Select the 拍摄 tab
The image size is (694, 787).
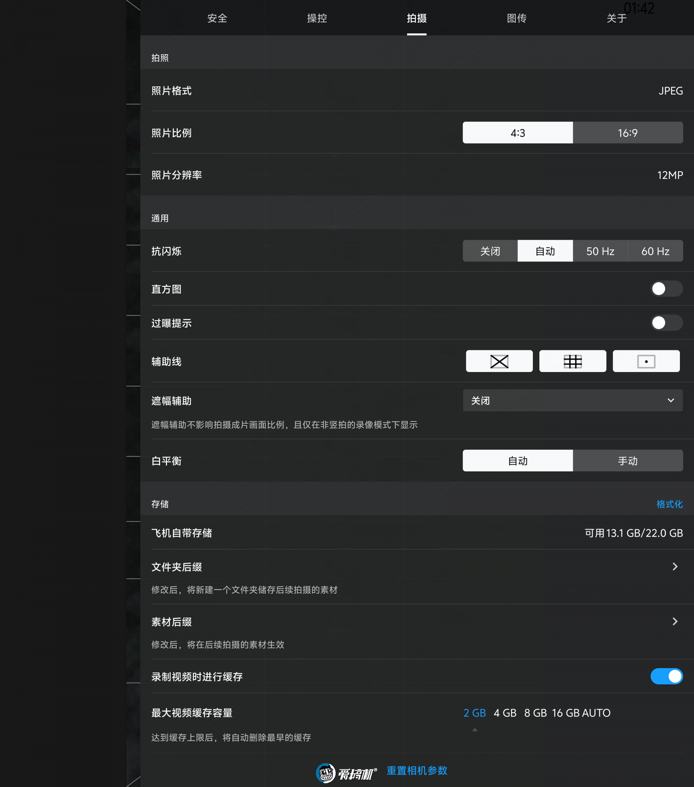pos(416,18)
